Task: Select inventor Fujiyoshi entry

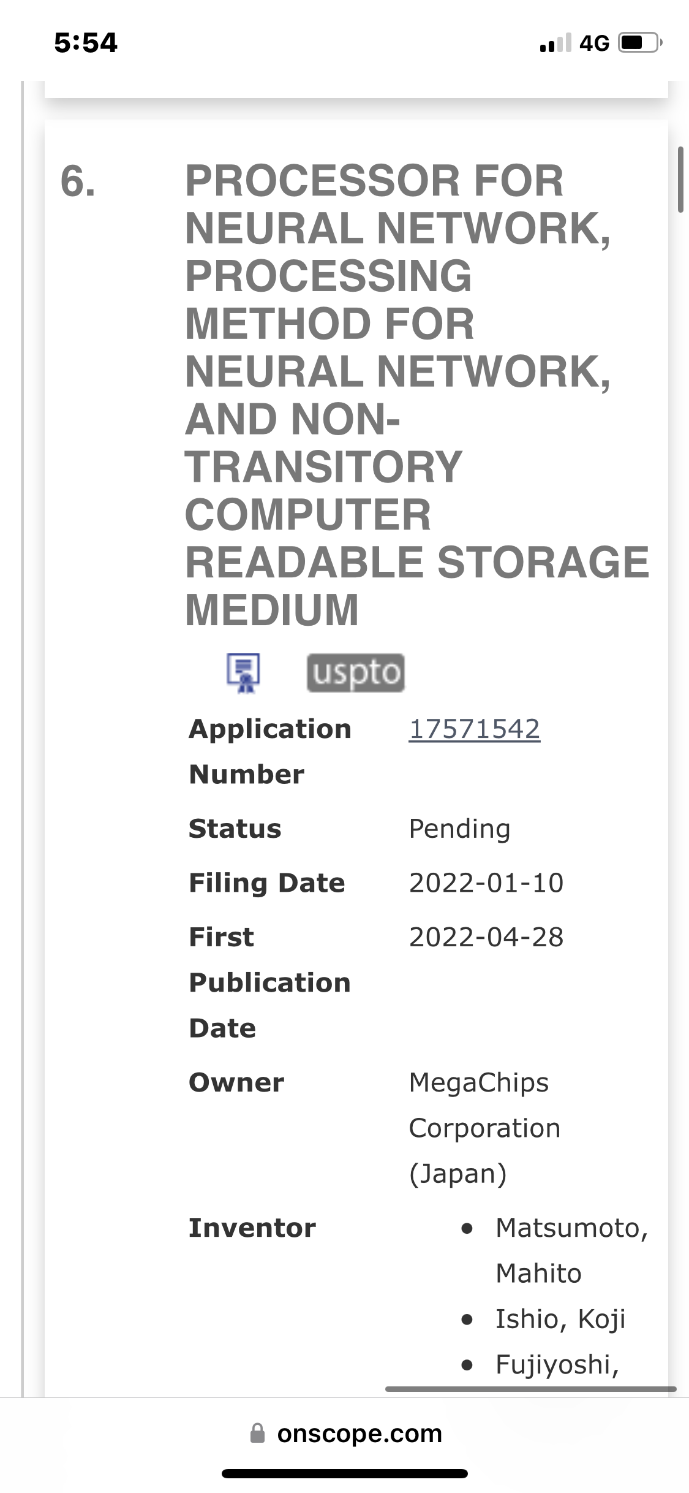Action: 557,1364
